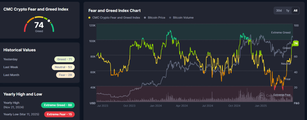Toggle Bitcoin Price legend series
307x120 pixels.
click(156, 18)
